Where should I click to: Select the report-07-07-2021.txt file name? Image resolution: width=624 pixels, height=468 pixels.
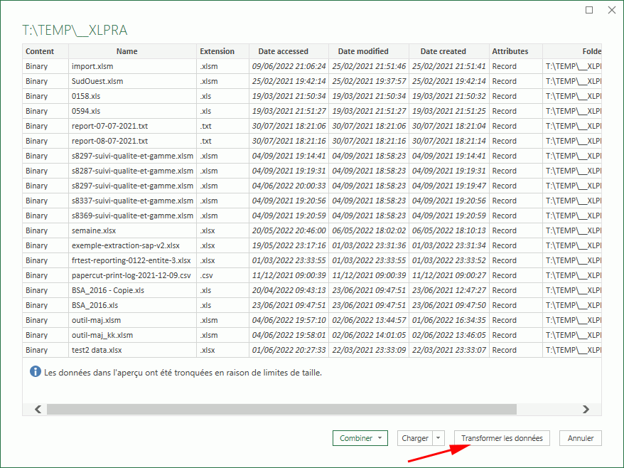(109, 126)
